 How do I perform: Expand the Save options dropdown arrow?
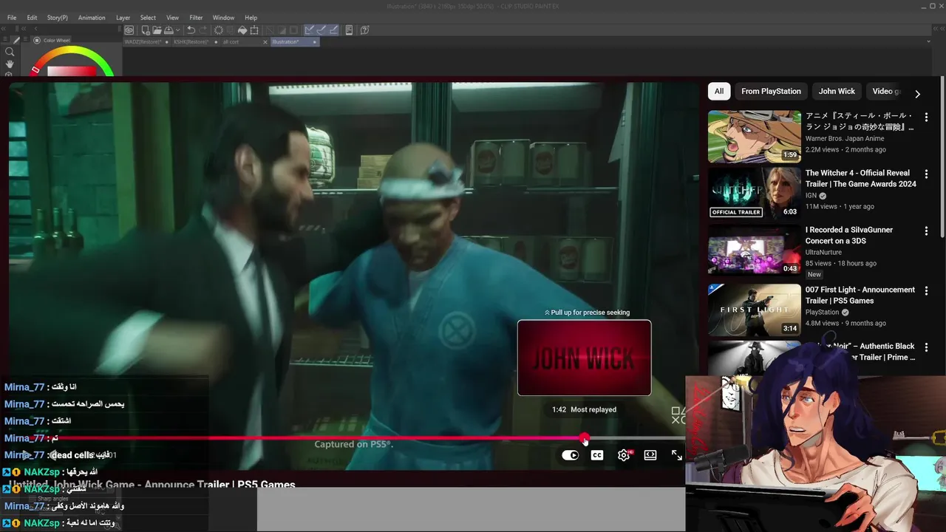click(x=178, y=30)
